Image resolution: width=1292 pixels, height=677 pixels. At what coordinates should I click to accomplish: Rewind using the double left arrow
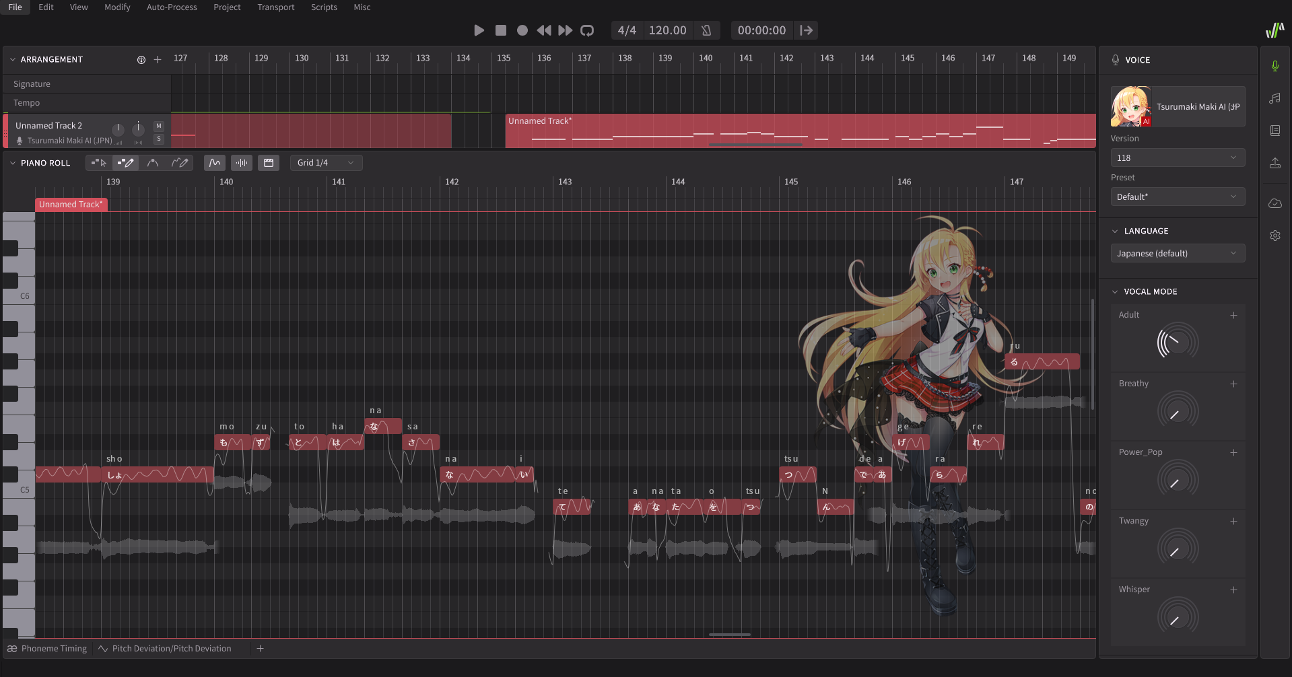[543, 30]
